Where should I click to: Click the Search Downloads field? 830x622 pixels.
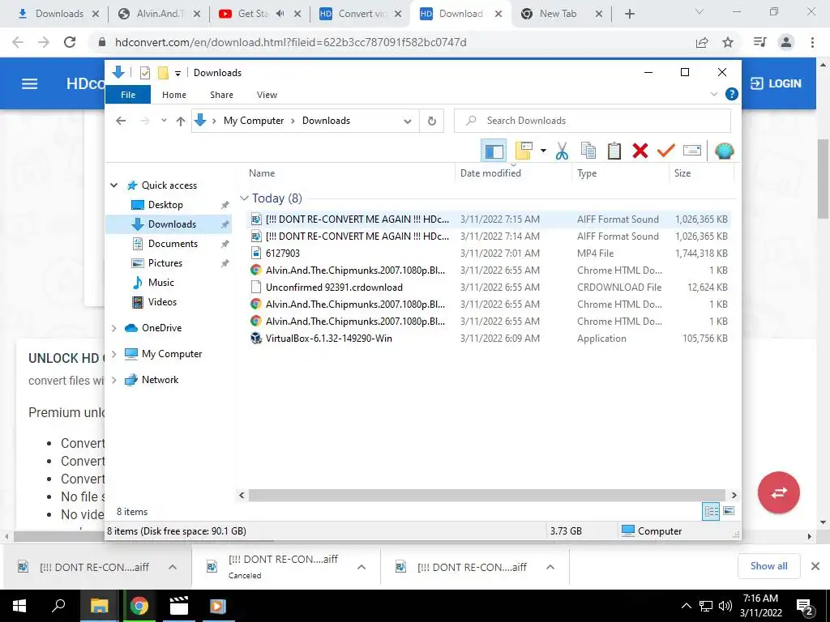tap(593, 121)
